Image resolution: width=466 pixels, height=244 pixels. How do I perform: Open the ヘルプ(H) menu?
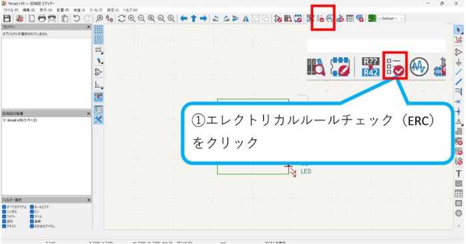pyautogui.click(x=130, y=10)
